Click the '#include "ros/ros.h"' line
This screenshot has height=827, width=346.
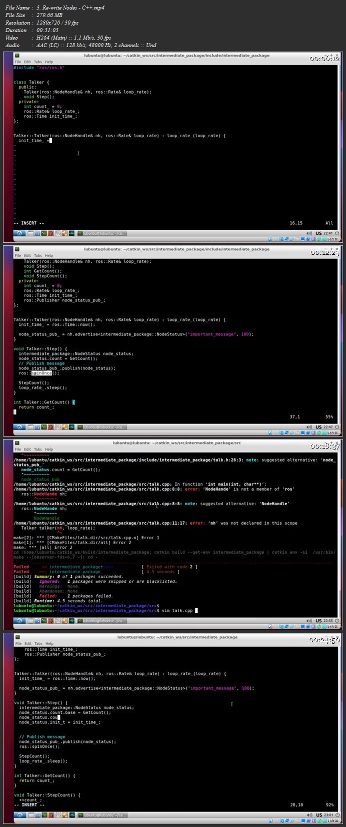click(39, 68)
